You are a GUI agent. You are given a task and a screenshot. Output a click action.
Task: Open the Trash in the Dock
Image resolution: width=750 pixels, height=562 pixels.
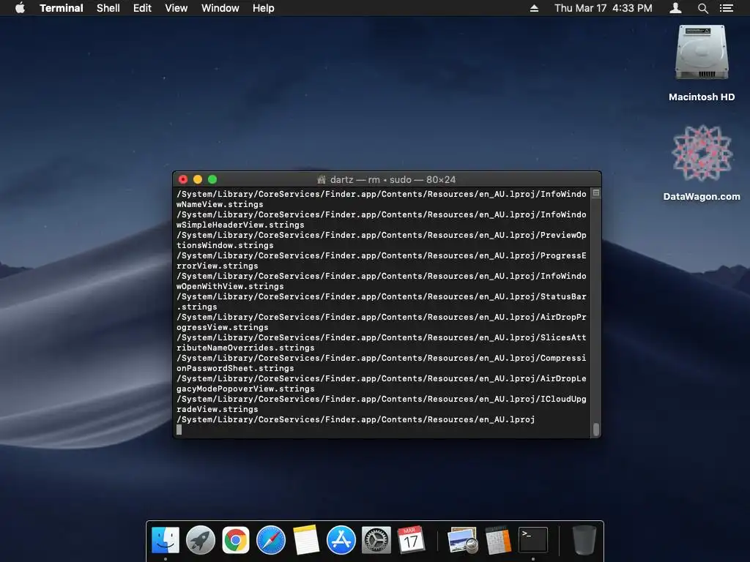pyautogui.click(x=584, y=540)
